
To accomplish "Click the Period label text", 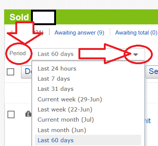I will pyautogui.click(x=18, y=53).
